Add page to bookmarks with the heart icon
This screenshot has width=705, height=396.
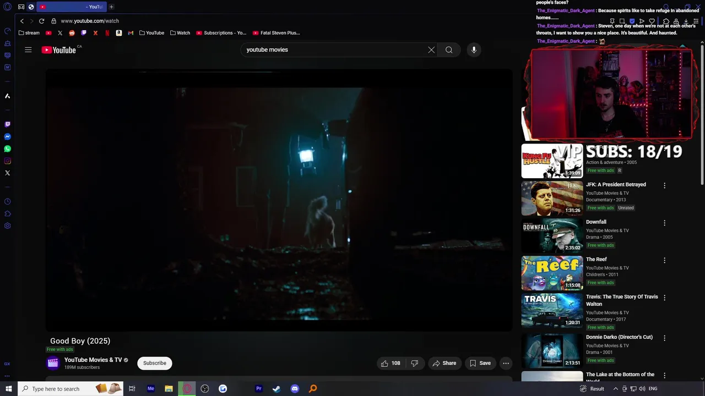point(652,21)
